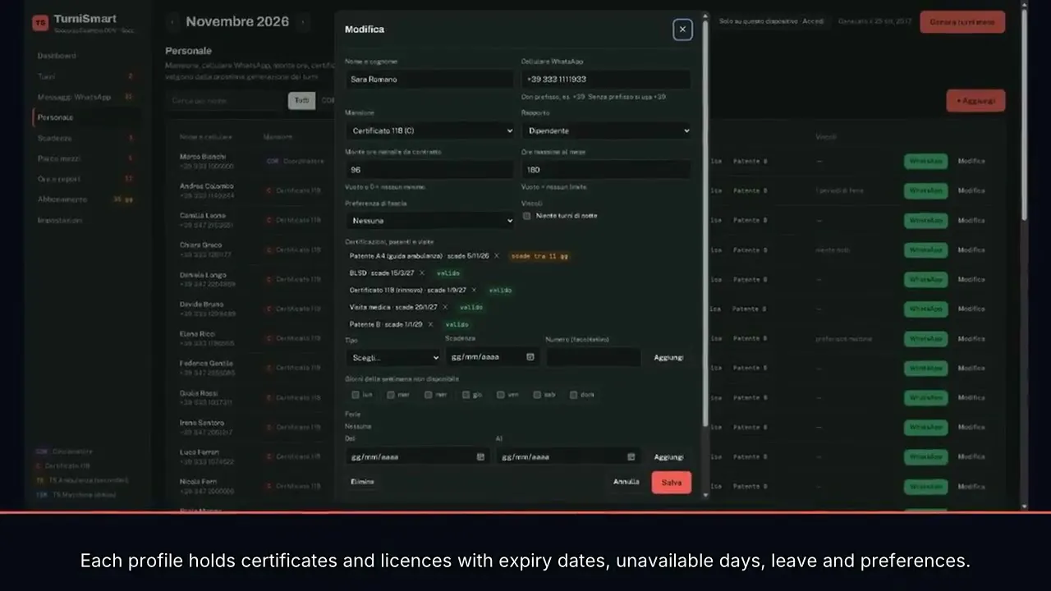Expand the Preferenza di fascia dropdown
The image size is (1051, 591).
point(430,221)
